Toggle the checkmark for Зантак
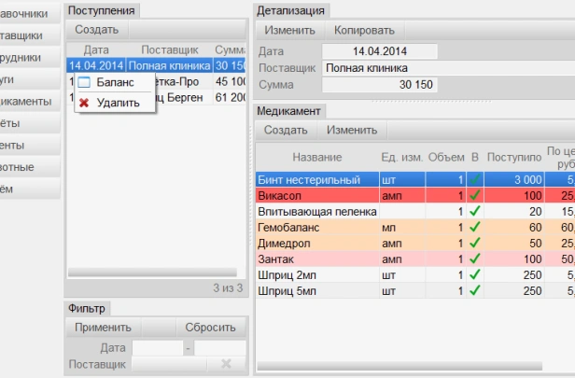This screenshot has width=575, height=378. click(x=475, y=259)
